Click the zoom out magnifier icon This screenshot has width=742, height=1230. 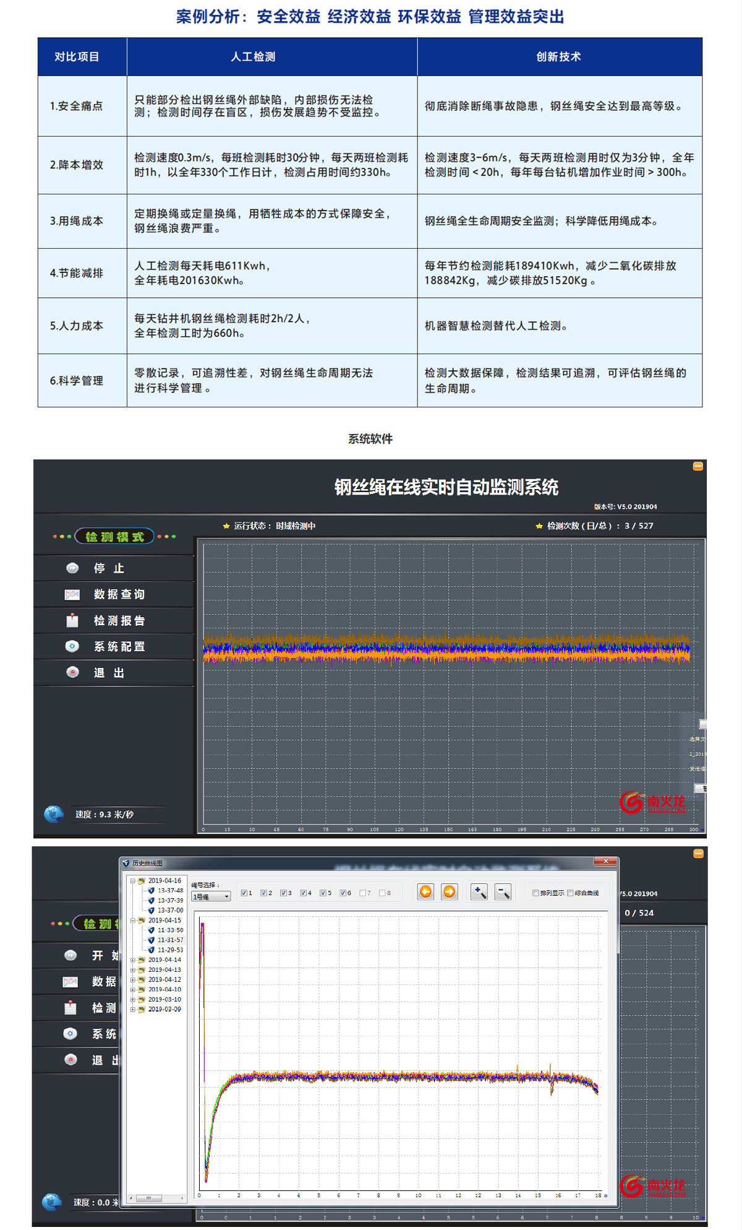tap(503, 891)
